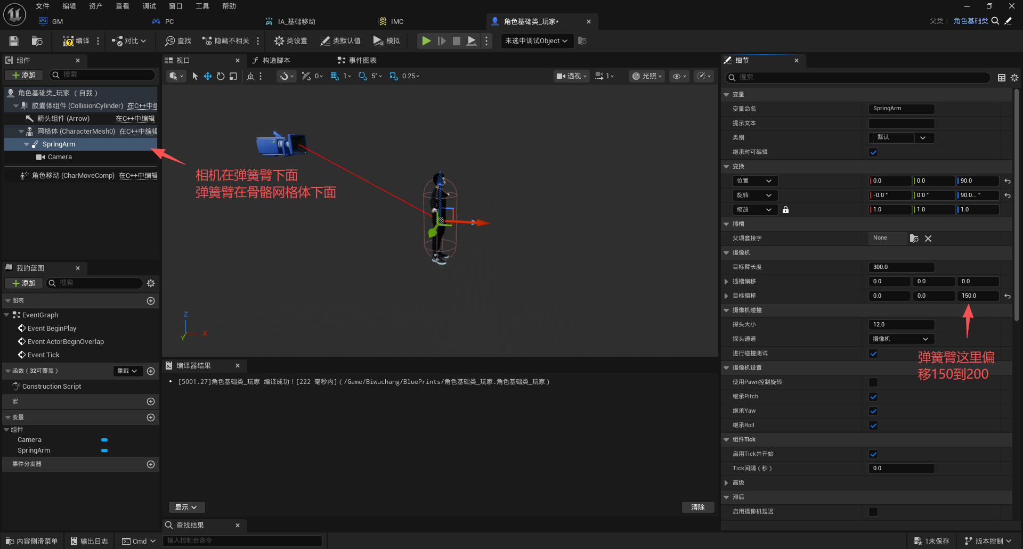Add a new variable with plus icon
Viewport: 1023px width, 549px height.
coord(151,417)
